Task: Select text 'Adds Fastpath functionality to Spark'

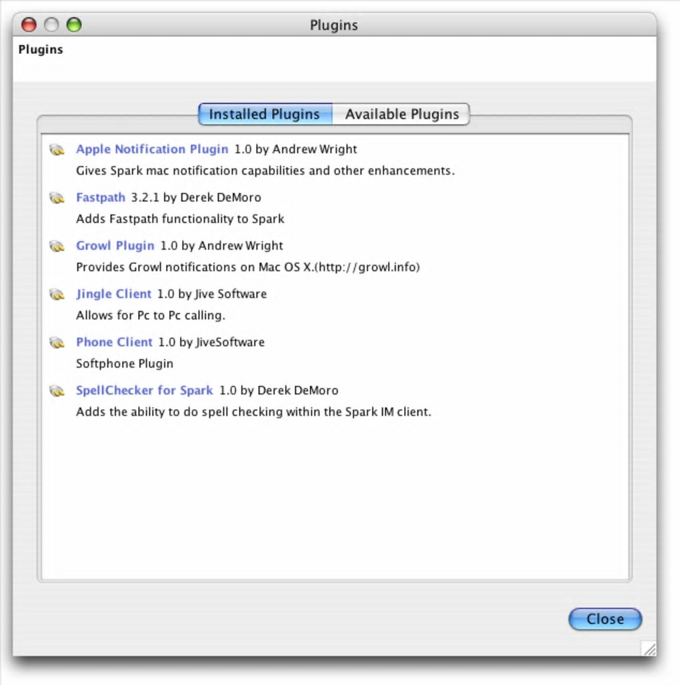Action: tap(180, 219)
